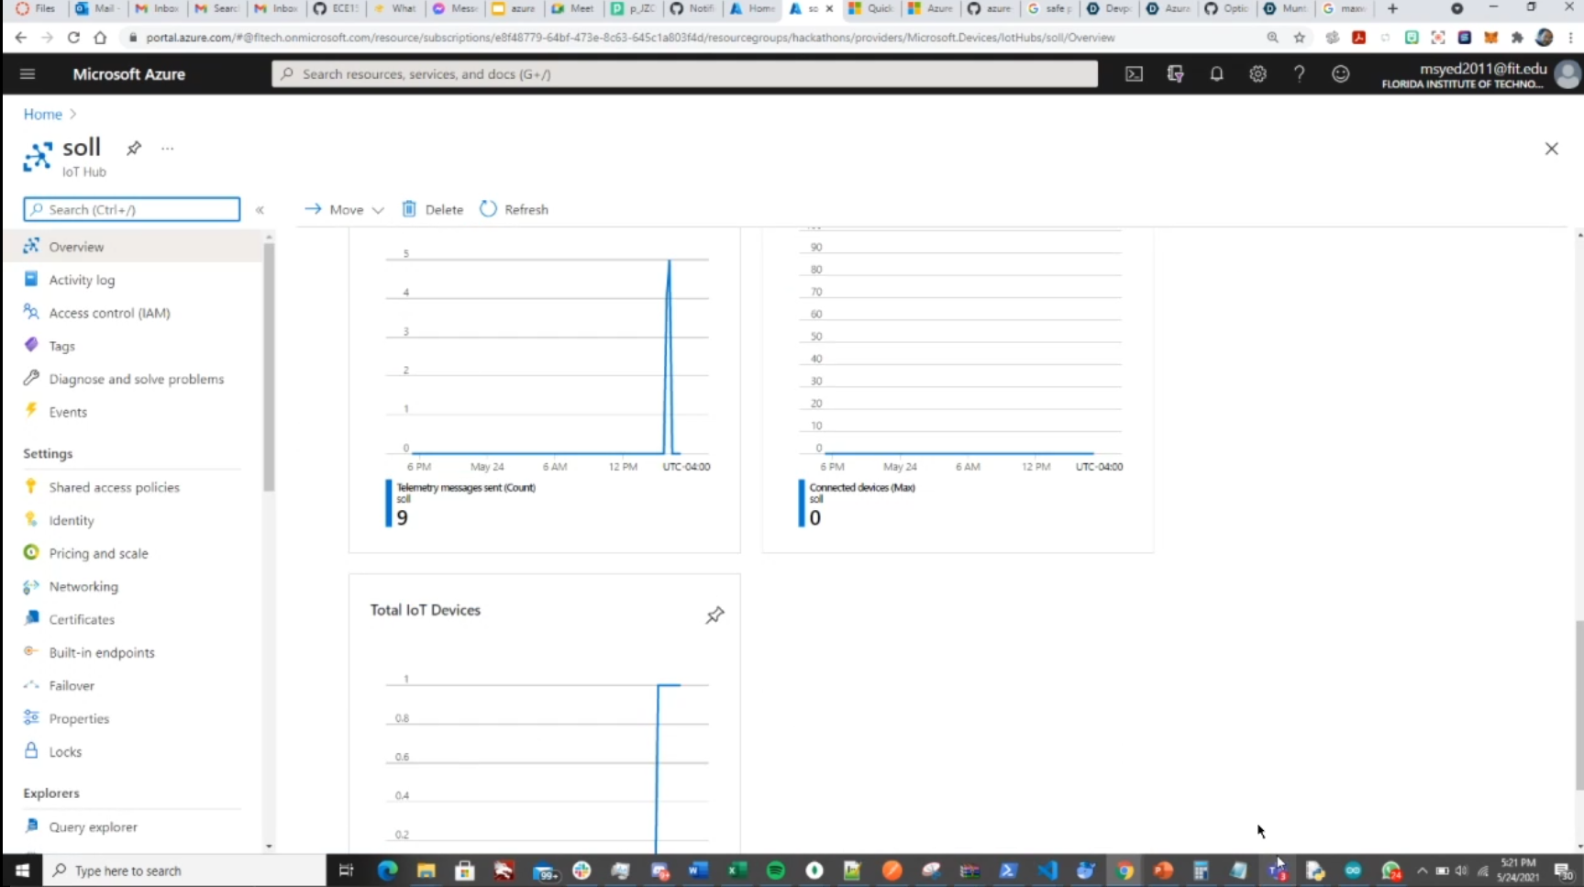The height and width of the screenshot is (887, 1584).
Task: Open the Windows Start menu
Action: point(22,870)
